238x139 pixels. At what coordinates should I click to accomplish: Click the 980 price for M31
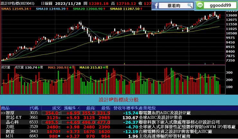click(53, 136)
